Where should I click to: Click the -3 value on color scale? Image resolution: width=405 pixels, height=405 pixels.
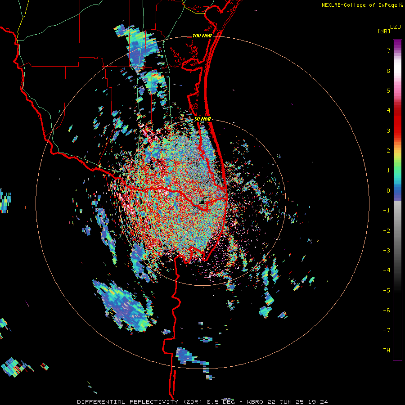point(387,251)
